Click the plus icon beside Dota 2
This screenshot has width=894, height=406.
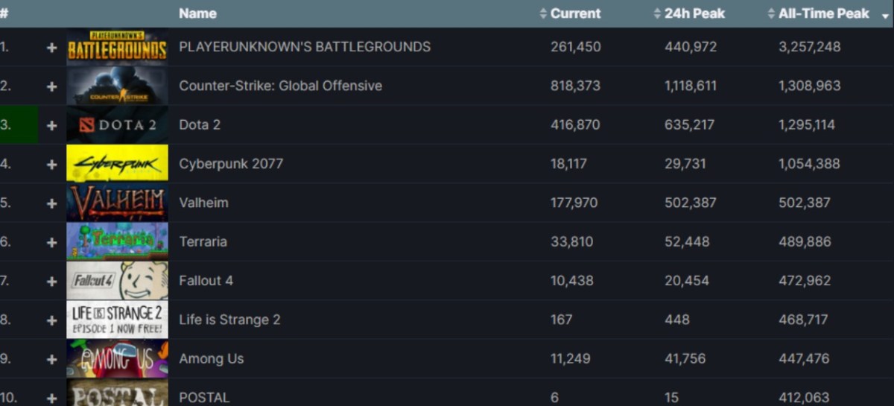[x=51, y=125]
